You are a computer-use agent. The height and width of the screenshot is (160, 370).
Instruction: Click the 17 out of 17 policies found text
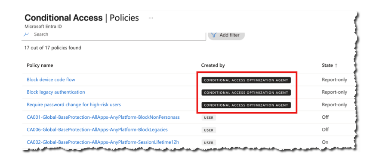53,48
